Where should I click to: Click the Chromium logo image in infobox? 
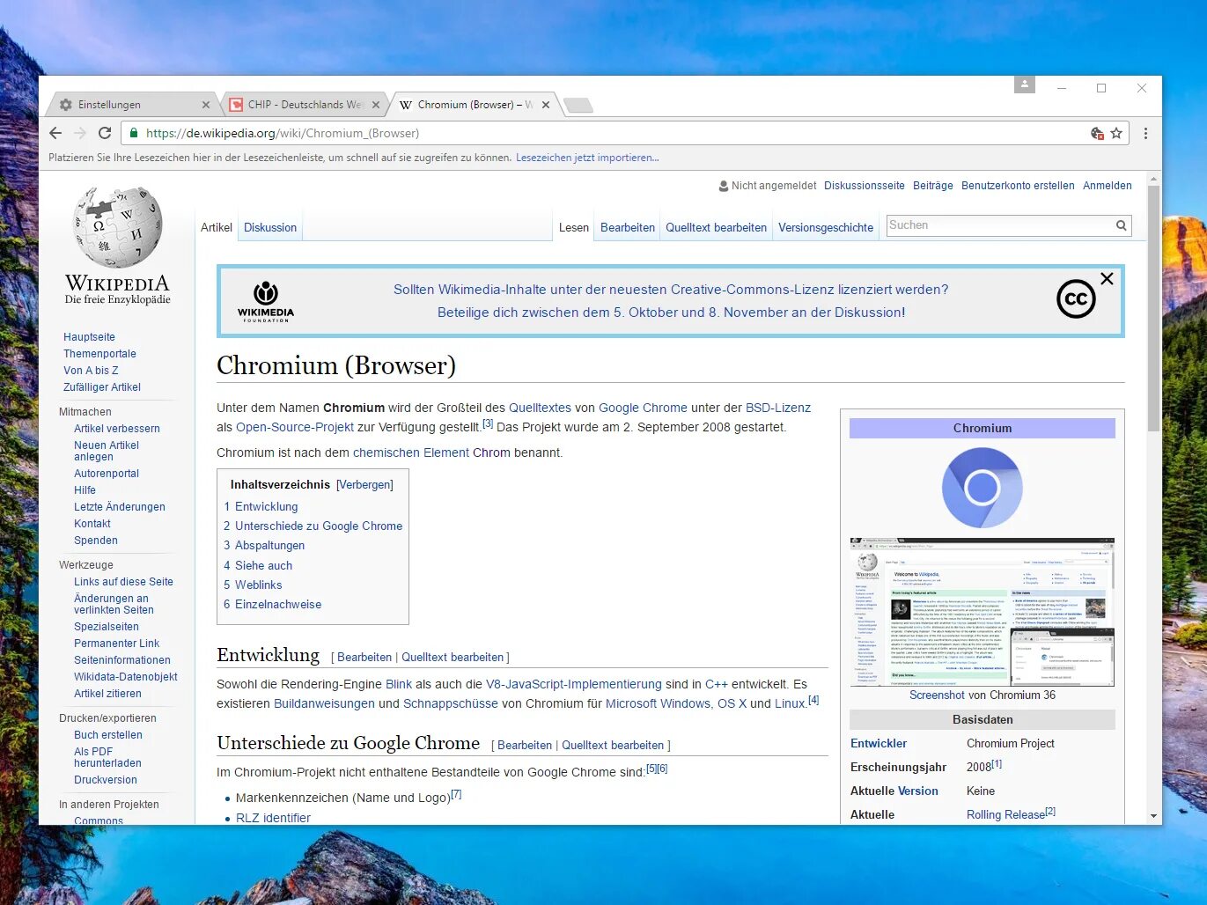(983, 487)
